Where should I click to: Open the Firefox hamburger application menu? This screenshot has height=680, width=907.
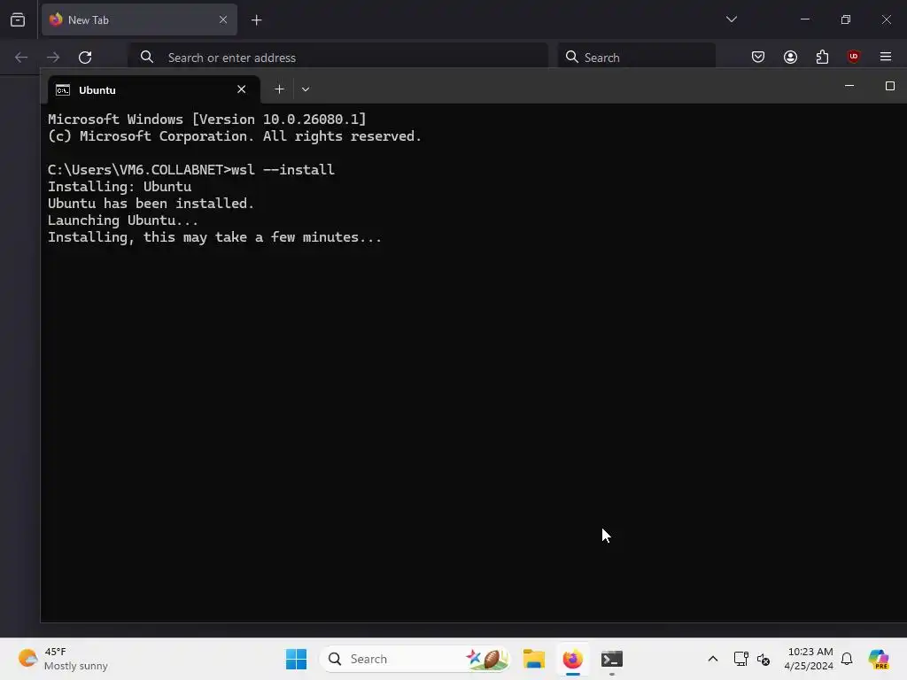tap(885, 57)
